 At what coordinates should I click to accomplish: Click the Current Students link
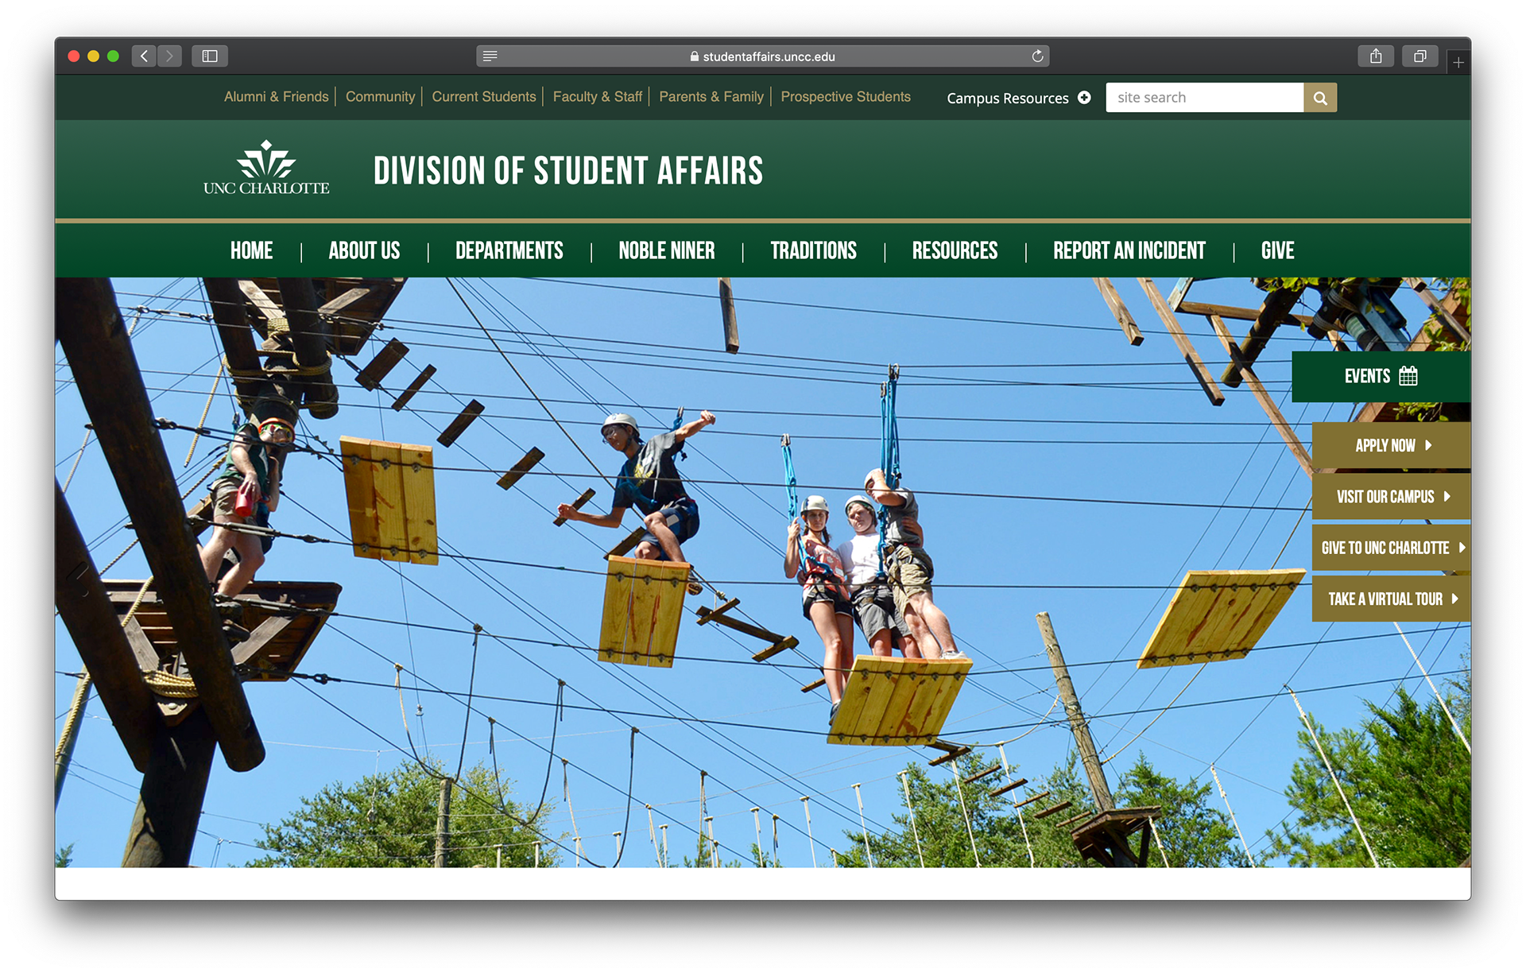click(484, 96)
